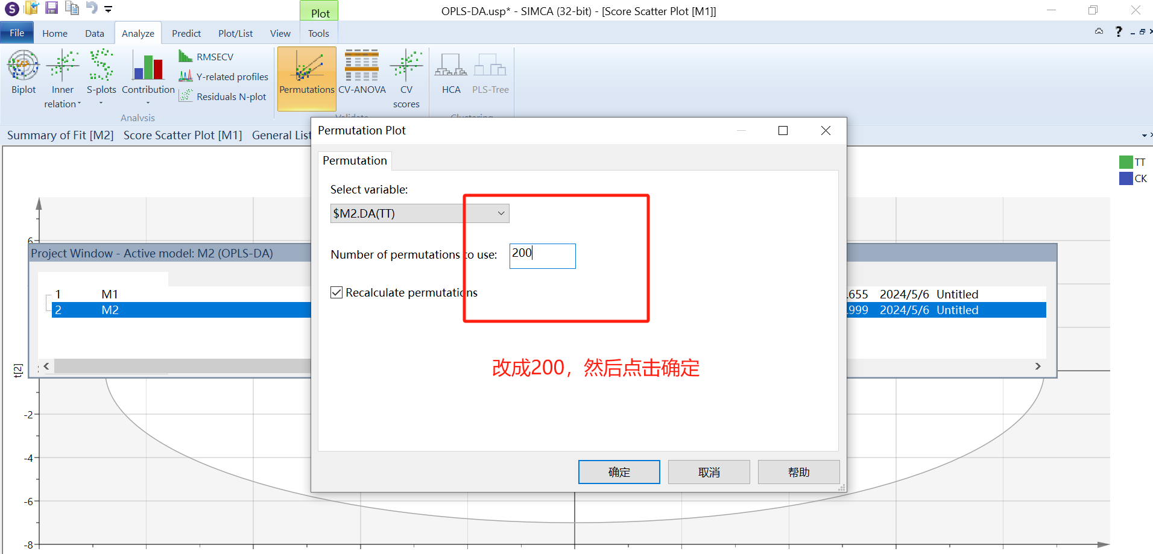Open the quick access toolbar customize arrow
The image size is (1153, 554).
pos(109,9)
